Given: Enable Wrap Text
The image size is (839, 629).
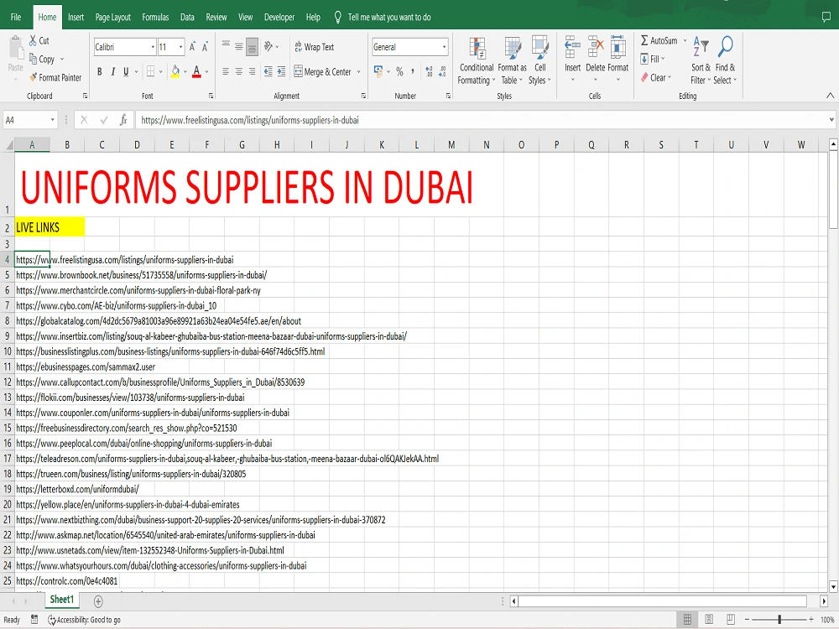Looking at the screenshot, I should tap(314, 47).
